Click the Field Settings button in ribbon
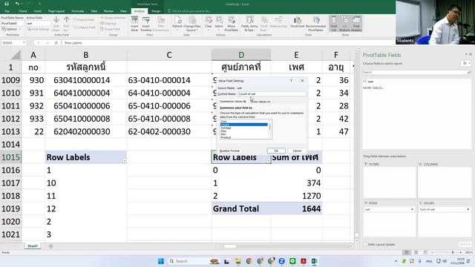 click(38, 29)
